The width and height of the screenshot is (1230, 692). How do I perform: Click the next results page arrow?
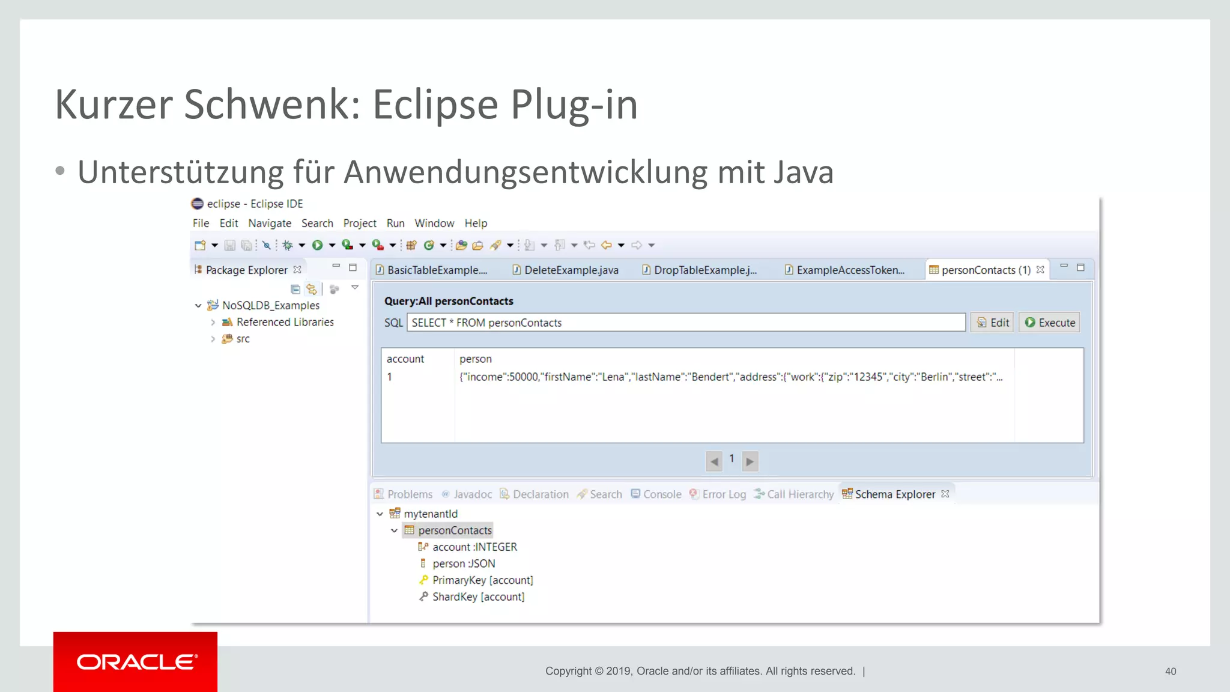pos(750,461)
